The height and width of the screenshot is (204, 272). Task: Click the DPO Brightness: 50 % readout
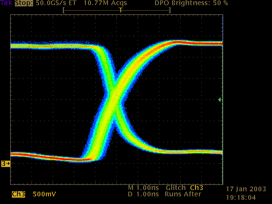click(x=191, y=3)
